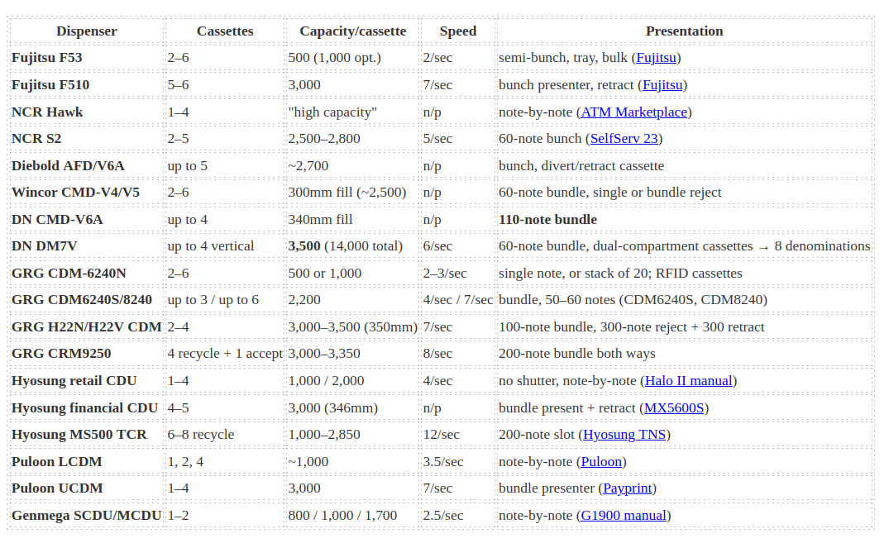The height and width of the screenshot is (543, 889).
Task: Open the Fujitsu link in the F510 row
Action: click(662, 85)
